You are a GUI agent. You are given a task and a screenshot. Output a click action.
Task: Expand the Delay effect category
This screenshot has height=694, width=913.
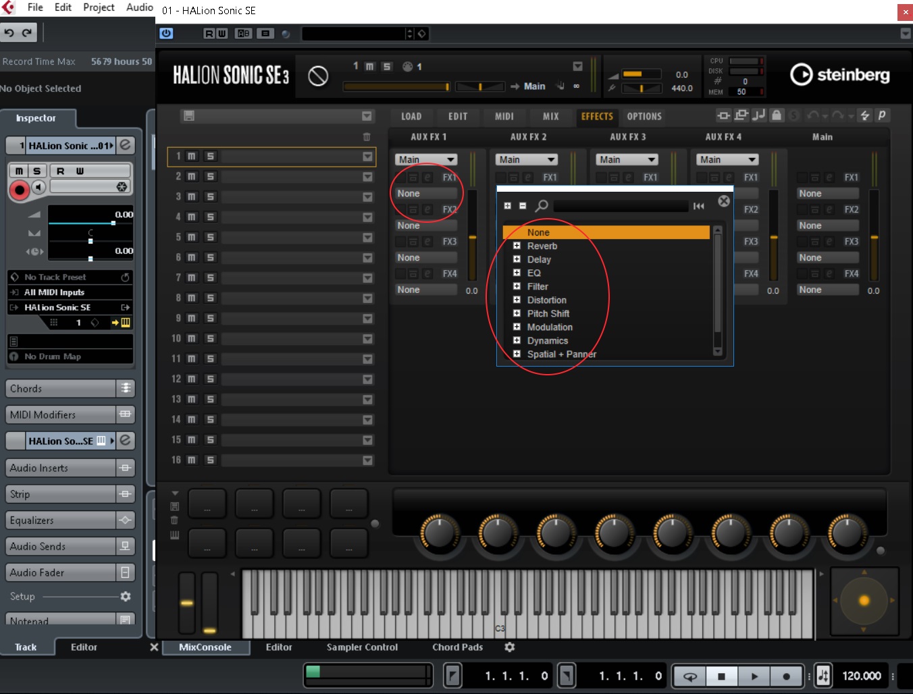pos(517,259)
